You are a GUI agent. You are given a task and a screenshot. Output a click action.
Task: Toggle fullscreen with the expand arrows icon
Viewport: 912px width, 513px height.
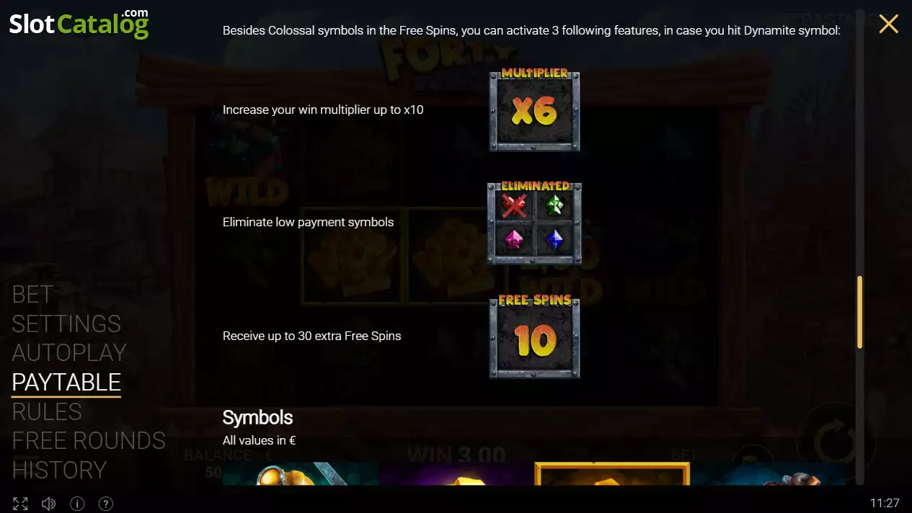(x=20, y=504)
